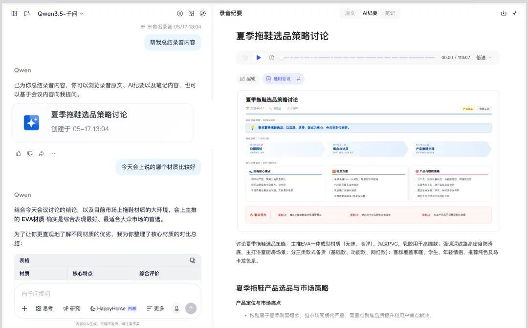Open more options ellipsis under first response

click(x=53, y=154)
